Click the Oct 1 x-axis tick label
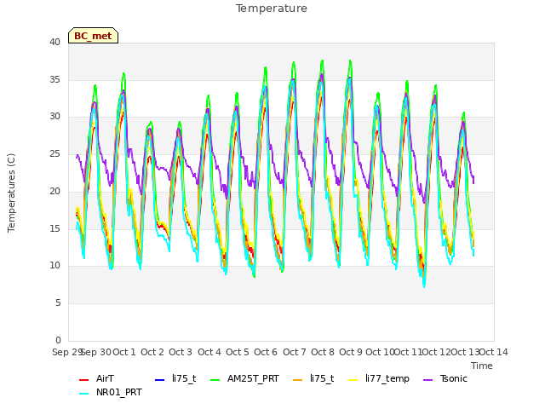This screenshot has width=545, height=409. pos(124,352)
